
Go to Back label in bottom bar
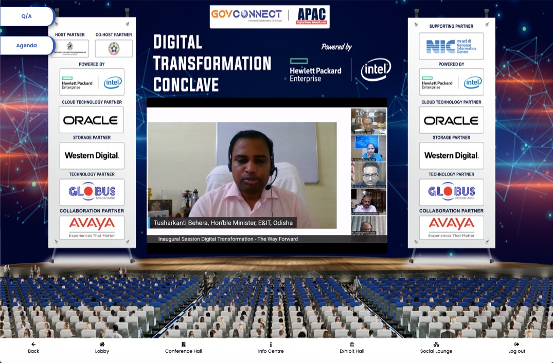click(x=33, y=351)
